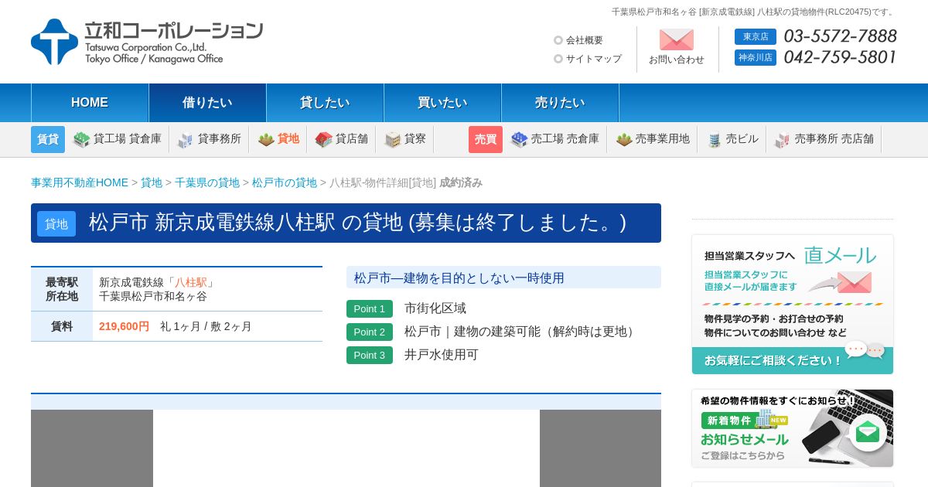Screen dimensions: 928x487
Task: Open the 買いたい navigation tab
Action: point(442,103)
